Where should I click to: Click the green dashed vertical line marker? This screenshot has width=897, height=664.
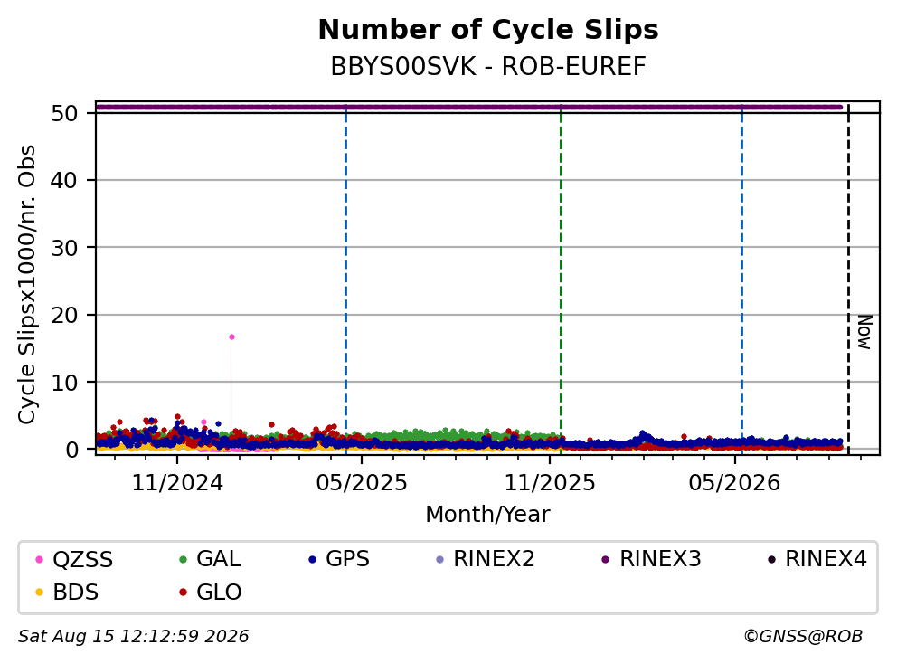(x=562, y=280)
